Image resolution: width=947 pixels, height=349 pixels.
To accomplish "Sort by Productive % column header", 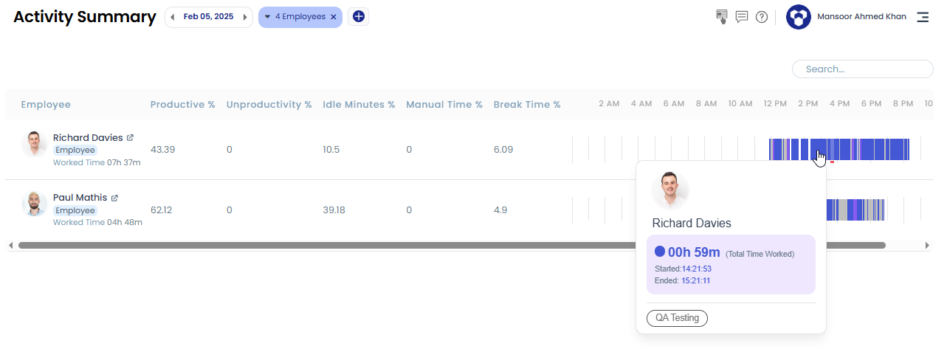I will tap(183, 105).
